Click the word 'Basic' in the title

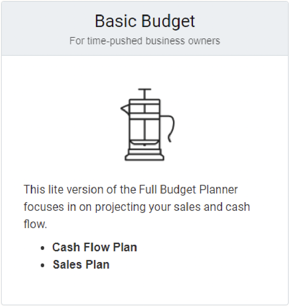[x=116, y=21]
